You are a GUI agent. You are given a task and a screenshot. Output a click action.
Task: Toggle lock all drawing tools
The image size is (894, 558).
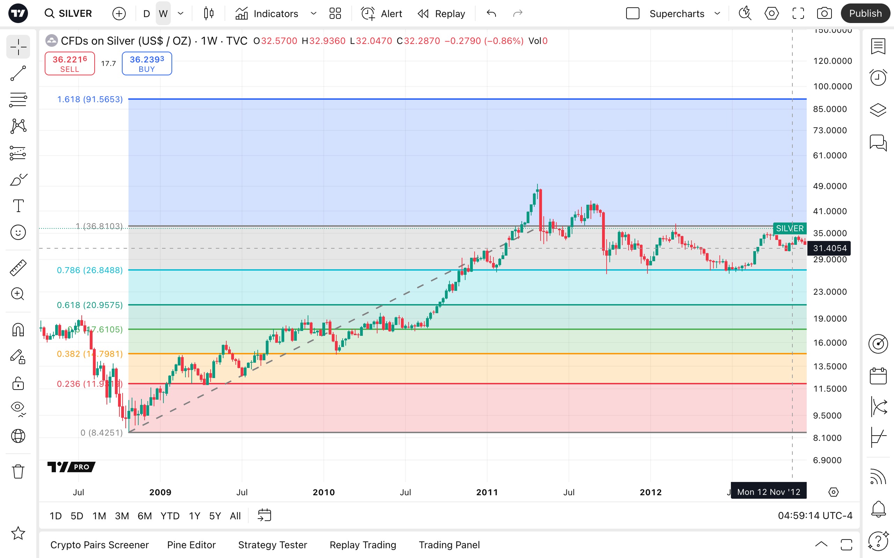18,383
